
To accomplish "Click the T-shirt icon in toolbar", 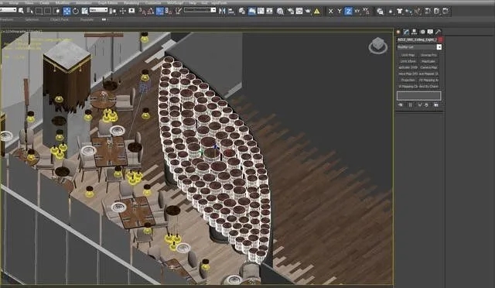I will point(400,12).
